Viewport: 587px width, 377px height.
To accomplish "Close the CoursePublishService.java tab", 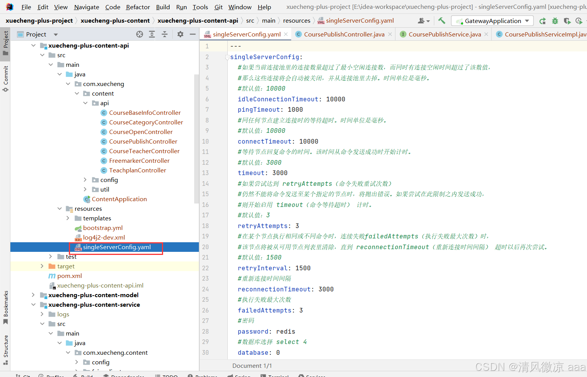I will [x=486, y=34].
